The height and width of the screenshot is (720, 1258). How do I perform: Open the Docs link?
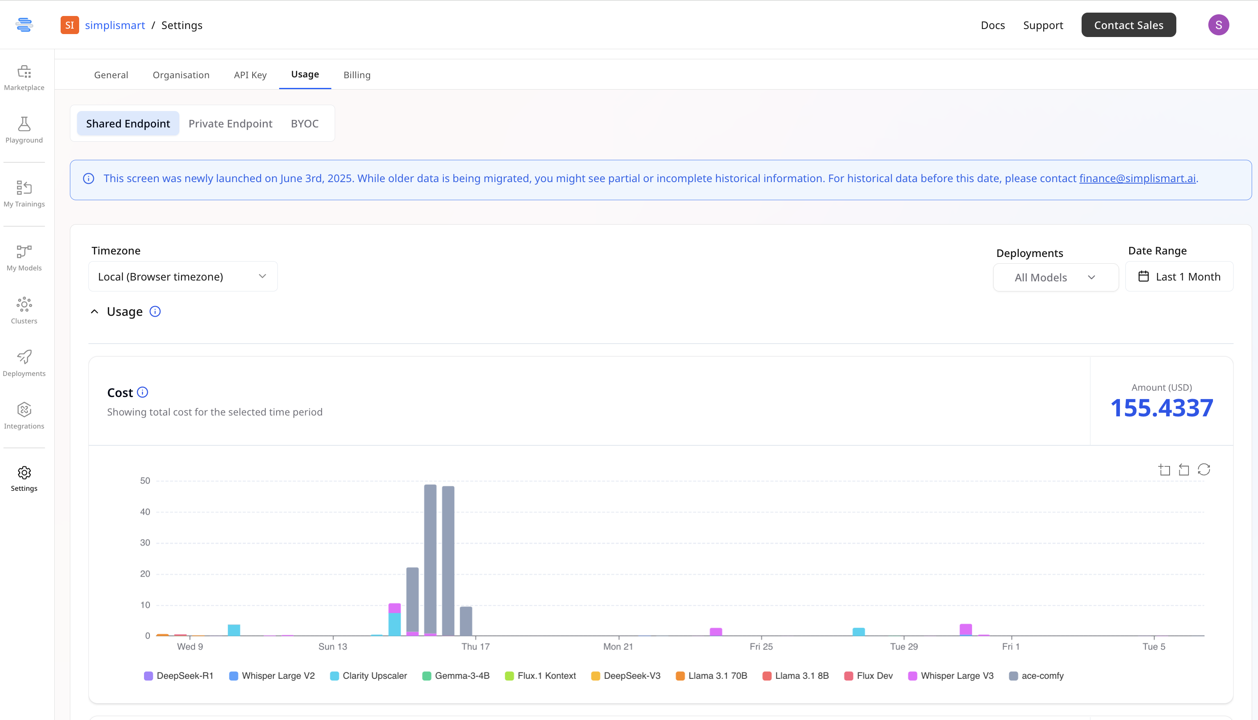(992, 25)
